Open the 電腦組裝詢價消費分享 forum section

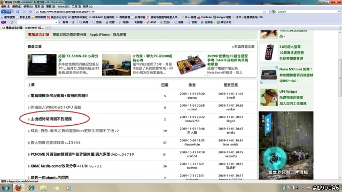click(x=69, y=35)
